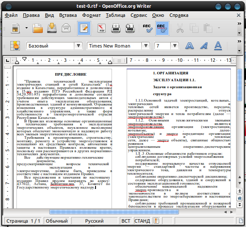Click the Cut scissors icon
The image size is (246, 227).
point(180,28)
